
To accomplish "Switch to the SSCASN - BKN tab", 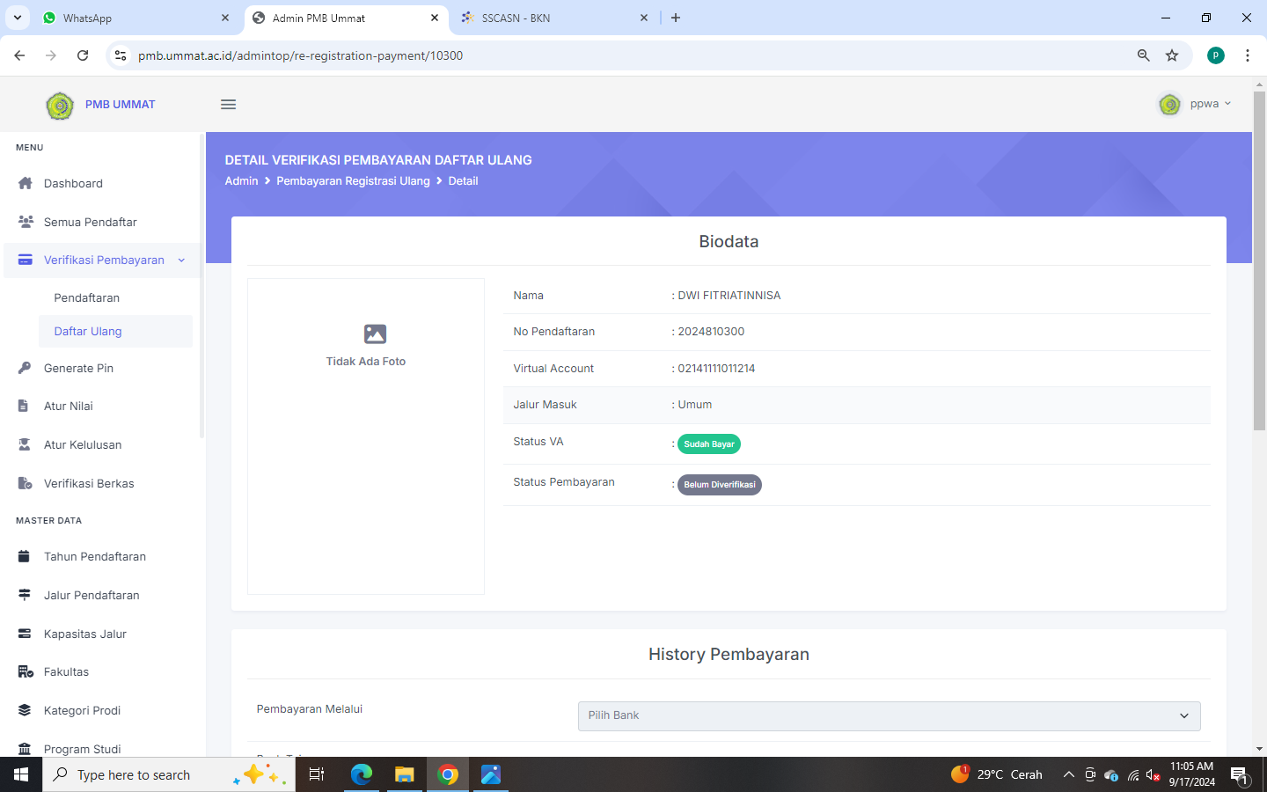I will click(x=516, y=18).
